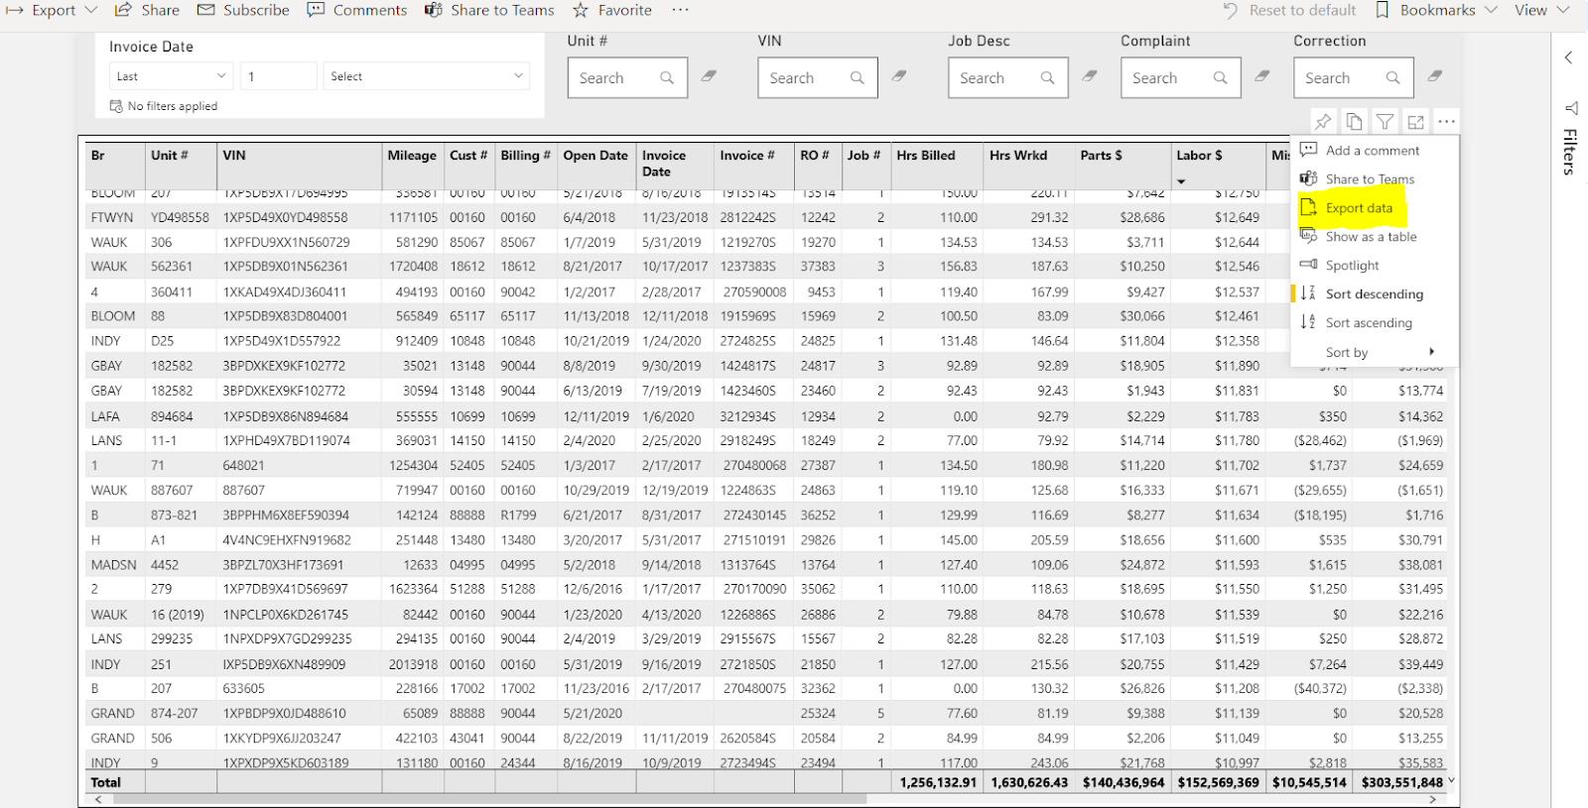Expand the Sort by submenu
The image size is (1588, 808).
1374,352
